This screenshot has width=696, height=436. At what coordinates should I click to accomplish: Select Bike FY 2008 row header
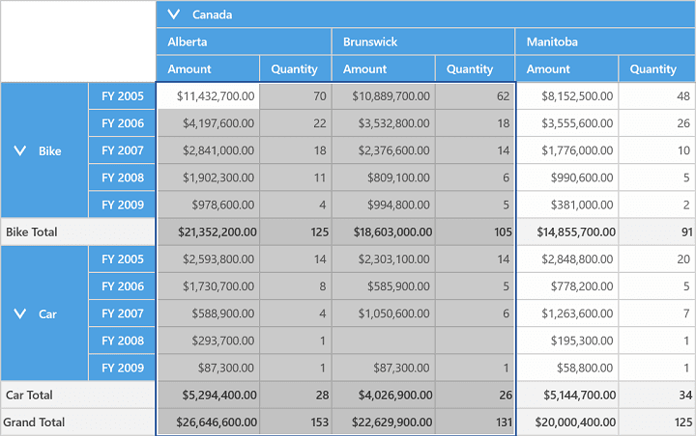click(122, 177)
